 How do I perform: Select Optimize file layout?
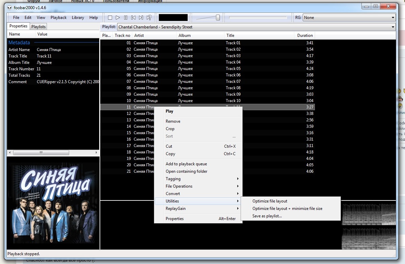pyautogui.click(x=270, y=201)
